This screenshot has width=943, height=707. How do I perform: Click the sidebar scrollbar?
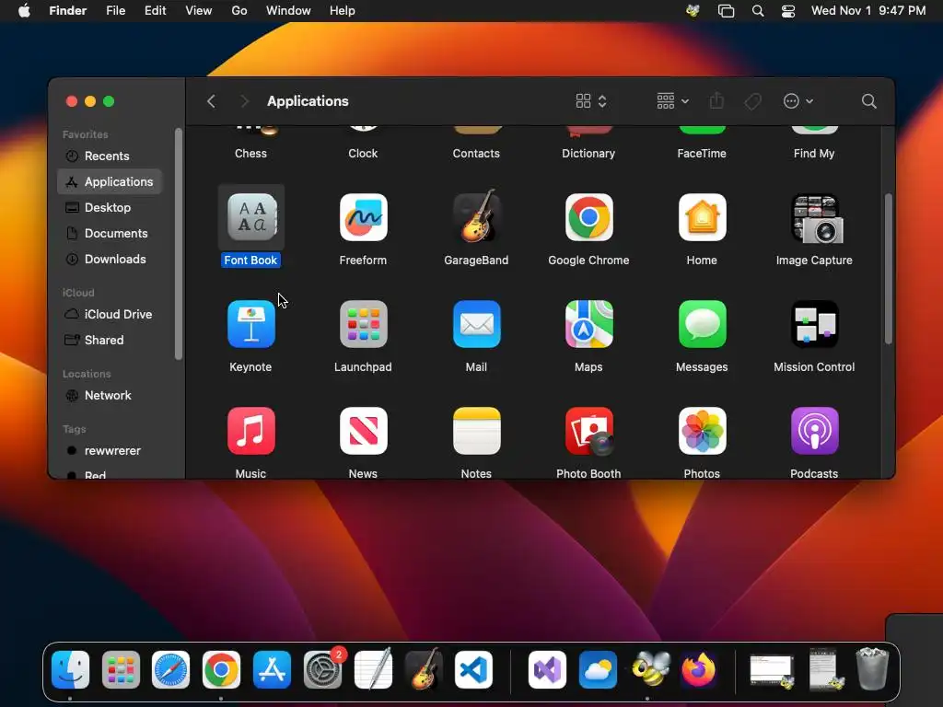tap(178, 244)
